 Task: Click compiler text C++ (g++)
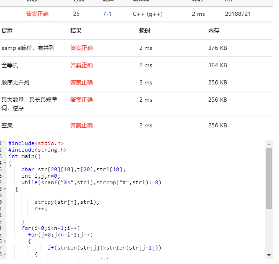[x=148, y=14]
